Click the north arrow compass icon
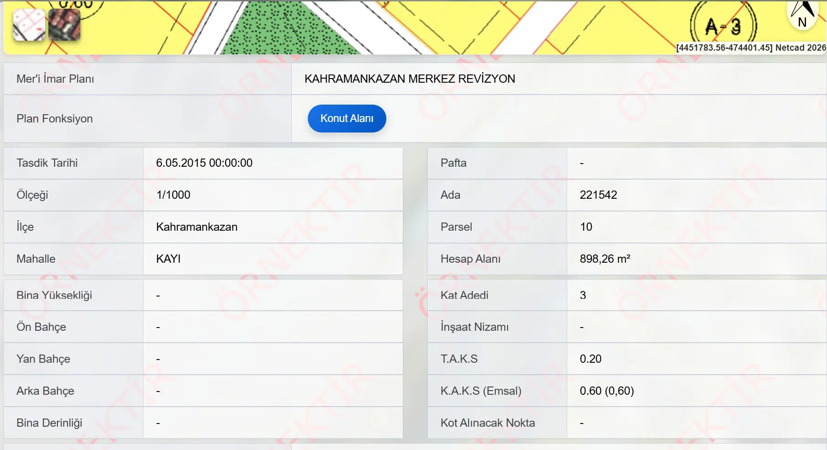 [803, 15]
